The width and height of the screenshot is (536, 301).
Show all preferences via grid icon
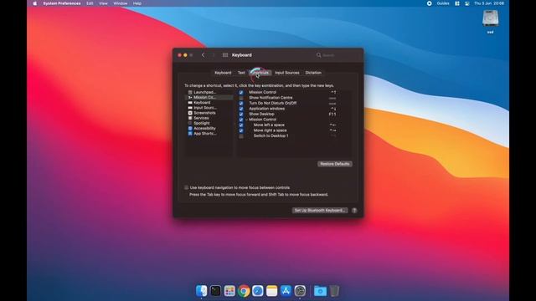tap(225, 55)
